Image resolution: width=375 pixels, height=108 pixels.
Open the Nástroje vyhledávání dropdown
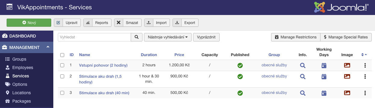tap(168, 37)
